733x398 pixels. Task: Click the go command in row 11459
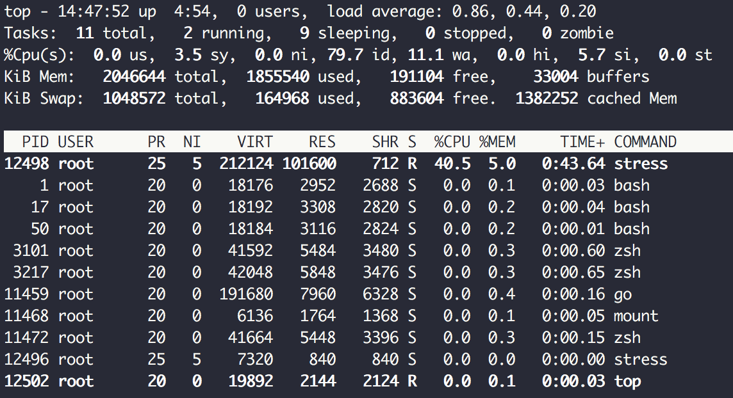(623, 294)
